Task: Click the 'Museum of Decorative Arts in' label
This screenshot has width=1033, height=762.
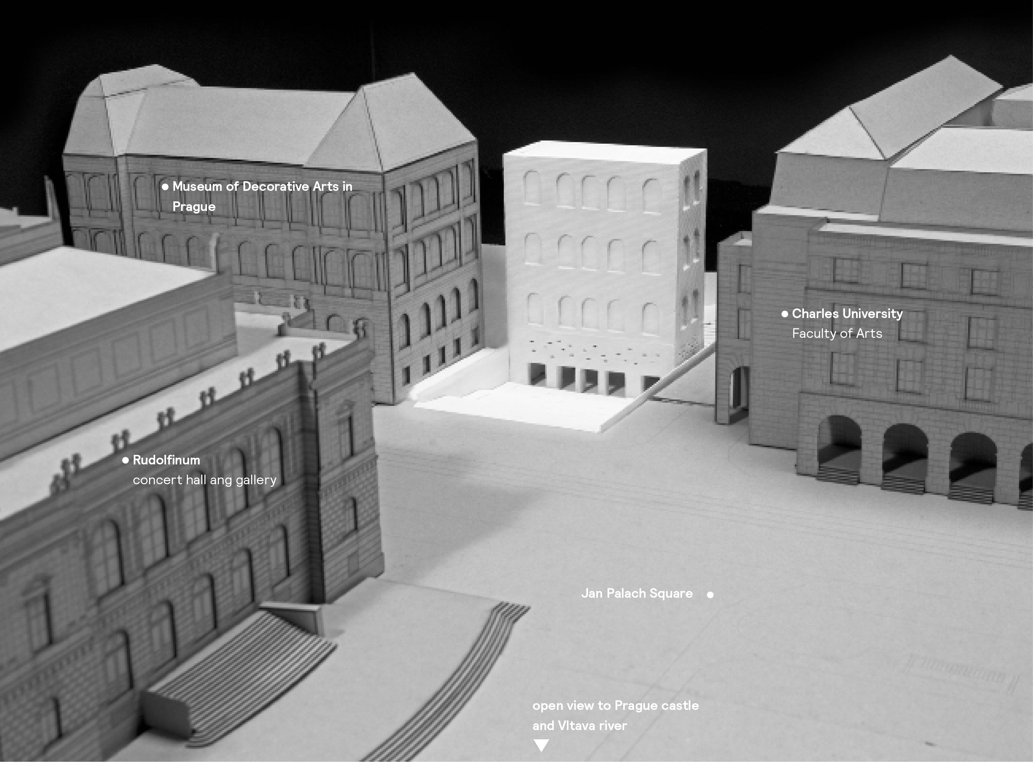Action: click(262, 186)
